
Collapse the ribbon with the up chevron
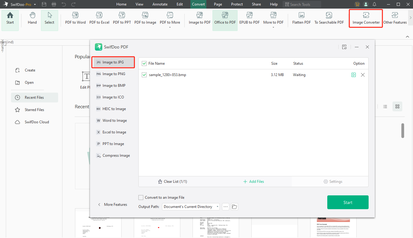[x=407, y=36]
